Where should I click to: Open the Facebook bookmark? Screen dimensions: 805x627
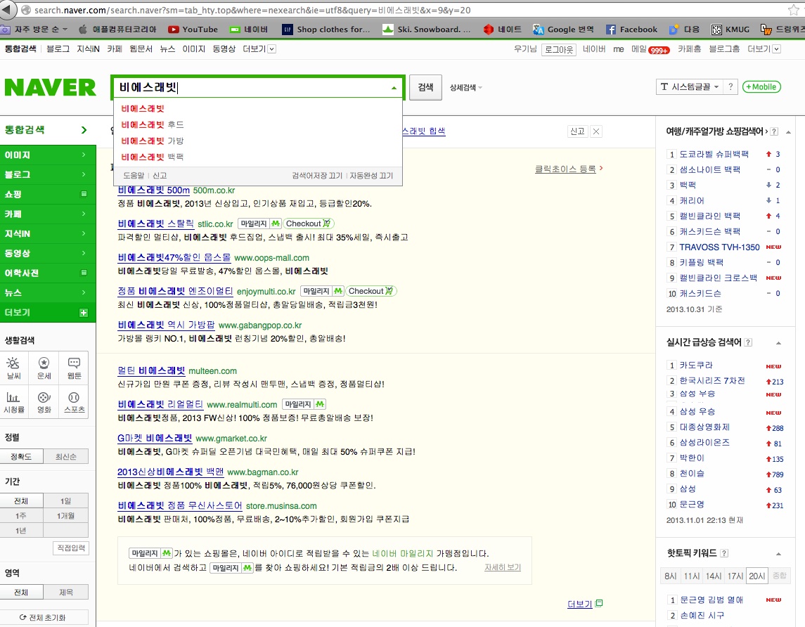tap(631, 30)
